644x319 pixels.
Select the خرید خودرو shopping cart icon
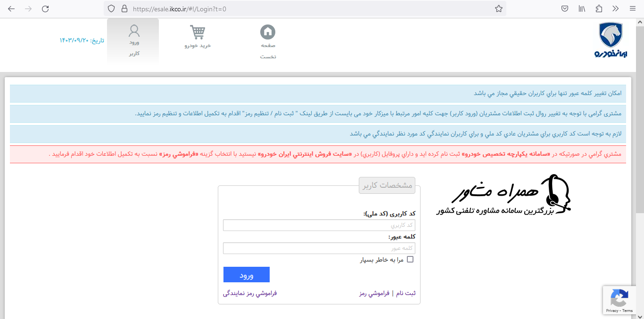pyautogui.click(x=198, y=32)
